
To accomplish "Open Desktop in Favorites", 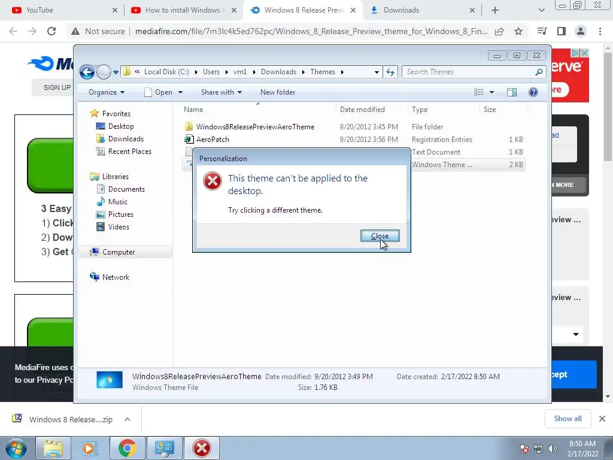I will click(x=121, y=126).
